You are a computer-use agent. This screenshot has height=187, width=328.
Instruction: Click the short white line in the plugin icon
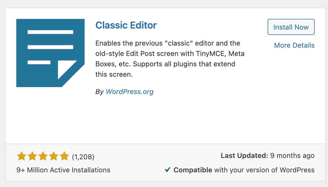[39, 62]
